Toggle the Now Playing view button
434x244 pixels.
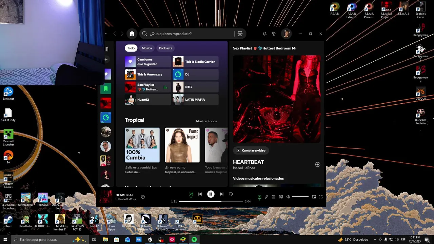pyautogui.click(x=259, y=197)
